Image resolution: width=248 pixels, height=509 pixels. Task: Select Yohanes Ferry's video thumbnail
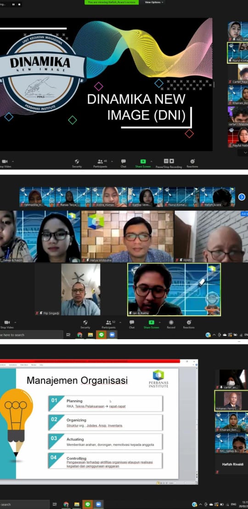(x=232, y=401)
